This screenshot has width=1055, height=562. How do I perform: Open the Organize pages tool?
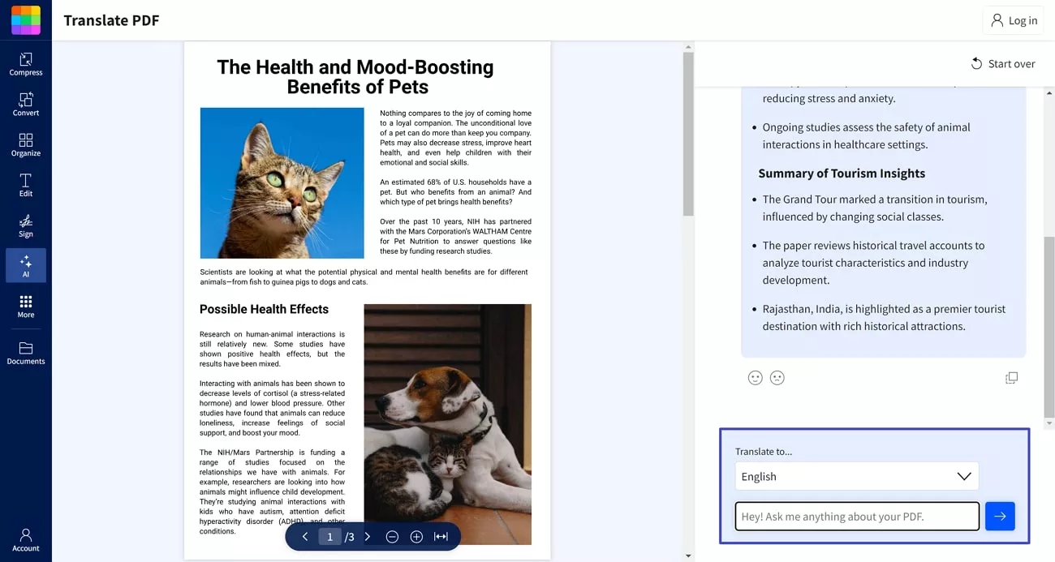coord(26,144)
